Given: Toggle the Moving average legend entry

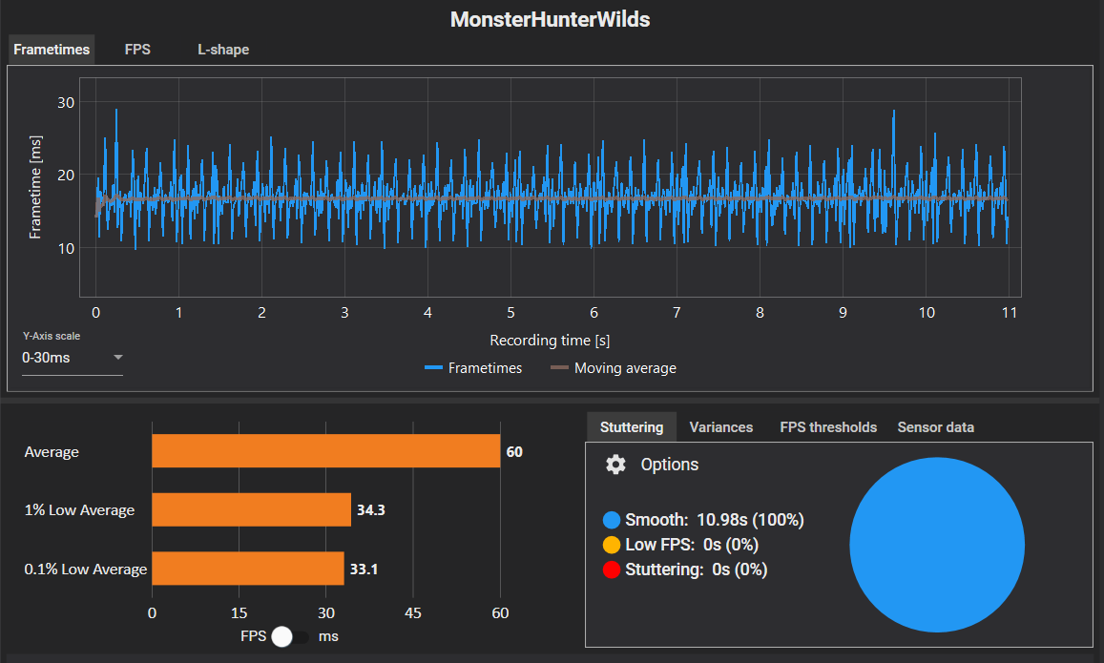Looking at the screenshot, I should (614, 368).
